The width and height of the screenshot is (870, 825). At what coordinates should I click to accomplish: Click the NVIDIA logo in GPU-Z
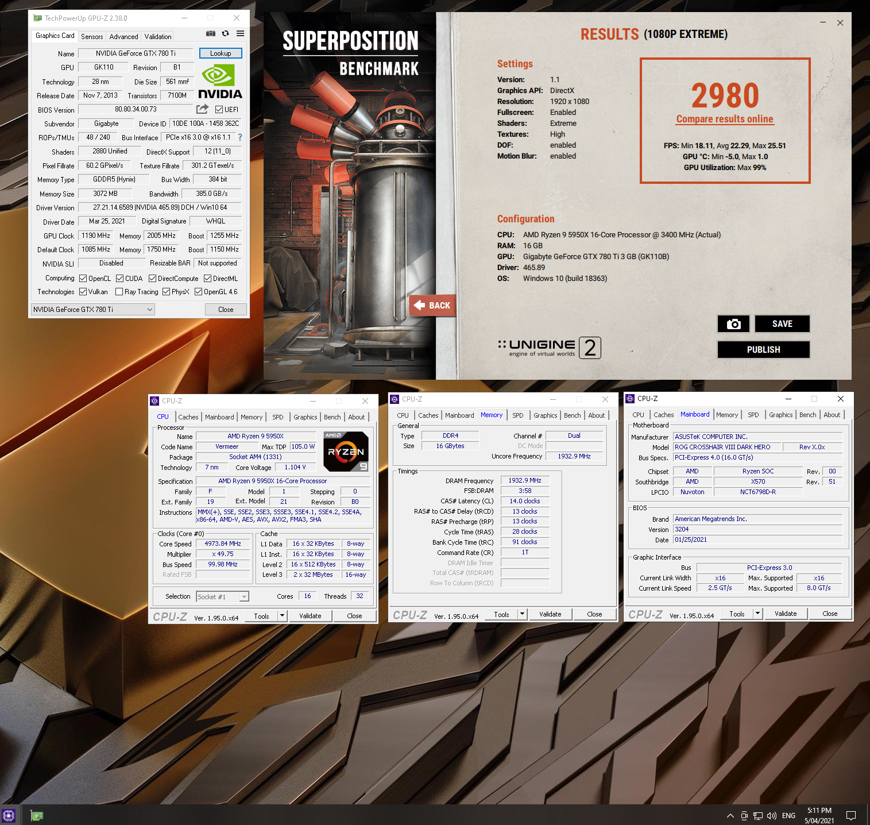[220, 82]
